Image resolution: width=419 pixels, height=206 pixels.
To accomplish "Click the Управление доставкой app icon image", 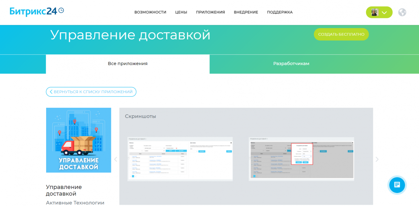I will [x=79, y=140].
